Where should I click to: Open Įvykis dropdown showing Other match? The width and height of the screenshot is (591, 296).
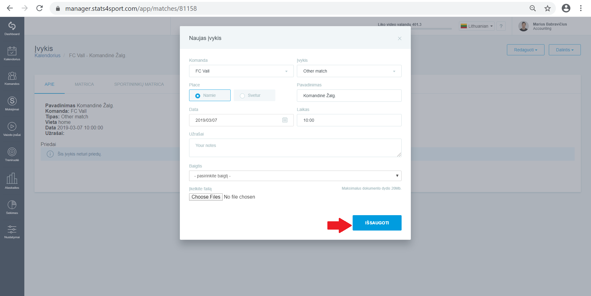pos(349,71)
